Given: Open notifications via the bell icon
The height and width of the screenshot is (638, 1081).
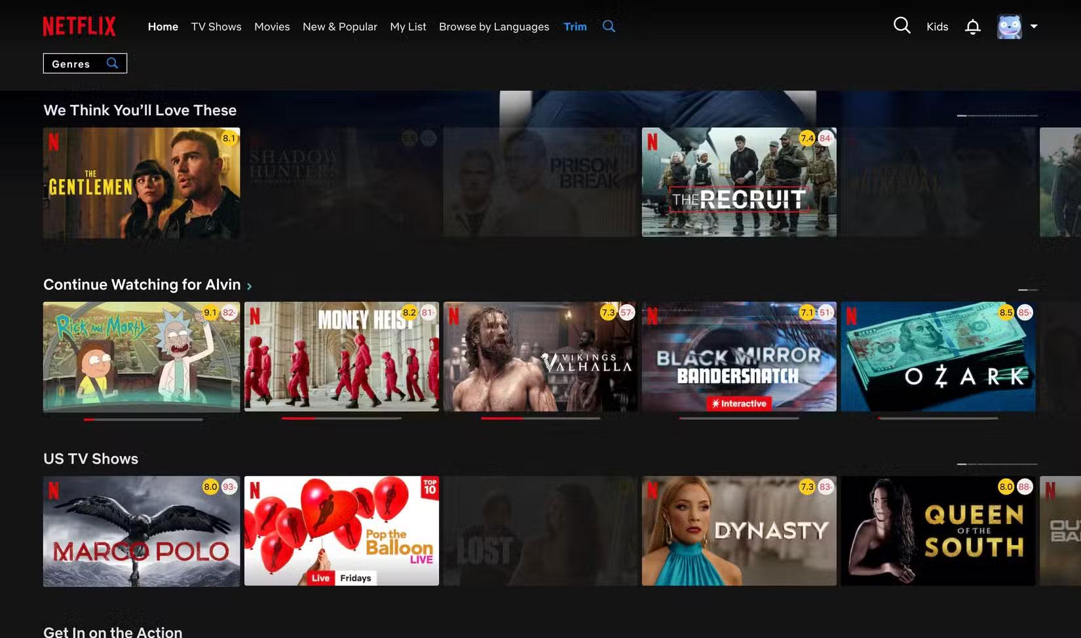Looking at the screenshot, I should pos(973,26).
